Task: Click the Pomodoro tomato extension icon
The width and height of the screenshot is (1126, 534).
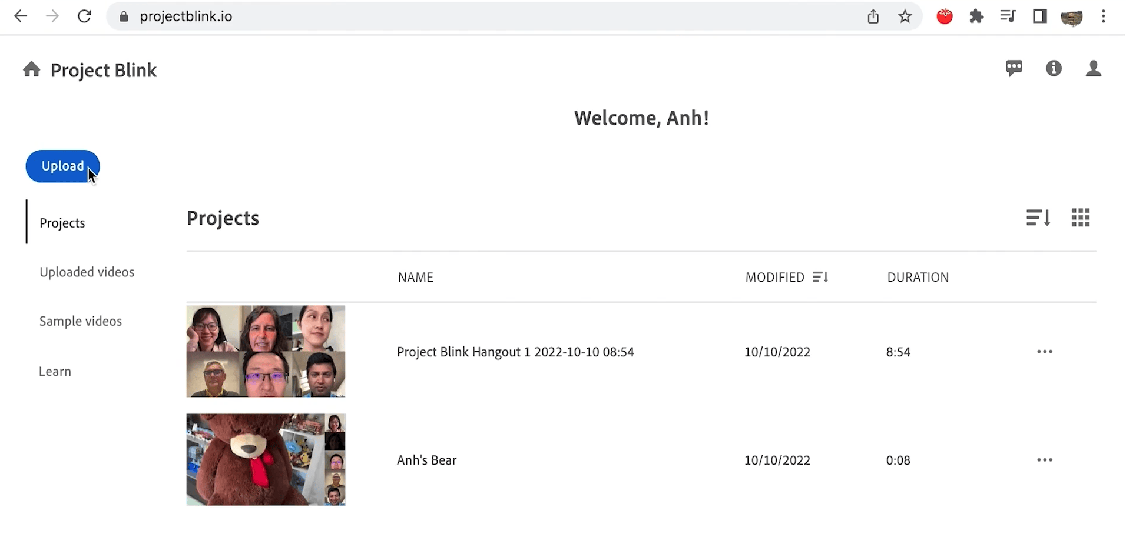Action: click(x=944, y=16)
